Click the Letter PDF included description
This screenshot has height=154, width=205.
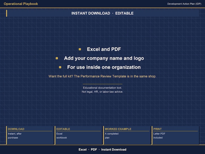(159, 136)
